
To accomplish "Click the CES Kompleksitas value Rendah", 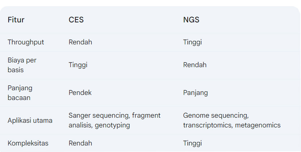I will click(x=80, y=143).
